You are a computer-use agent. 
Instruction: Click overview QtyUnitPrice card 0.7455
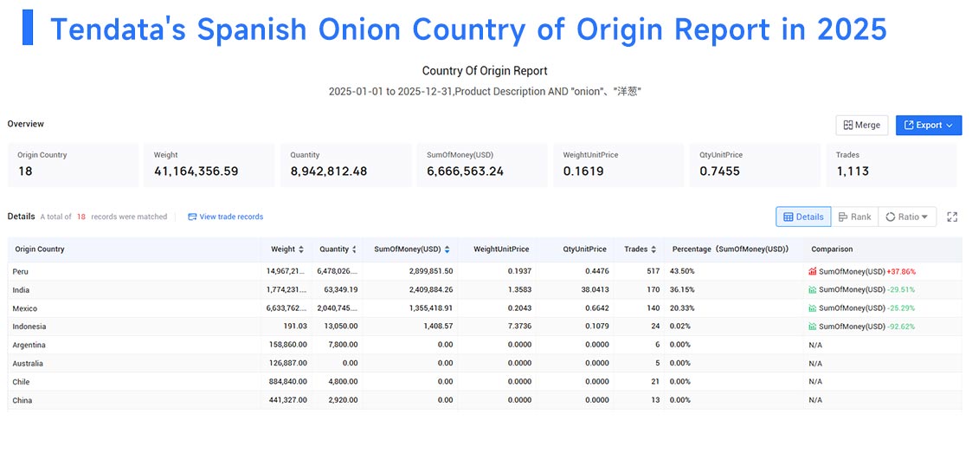tap(755, 165)
